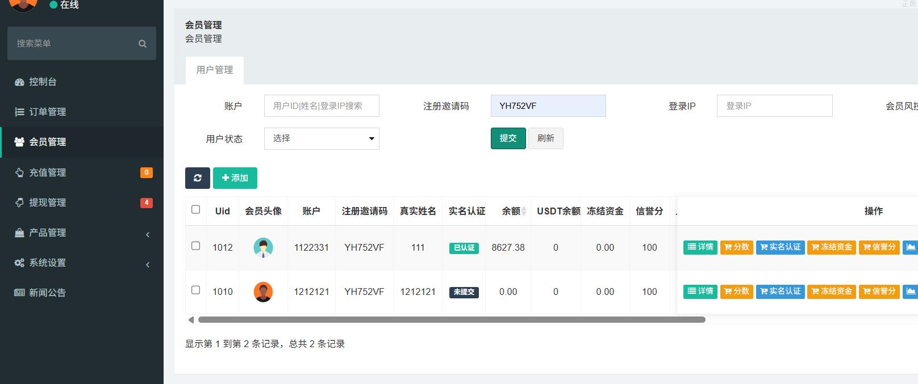Click the horizontal scrollbar under the table
918x384 pixels.
[452, 320]
